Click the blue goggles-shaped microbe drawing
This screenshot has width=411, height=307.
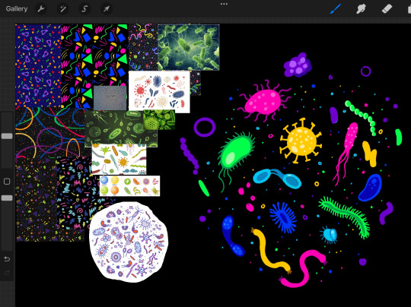277,179
